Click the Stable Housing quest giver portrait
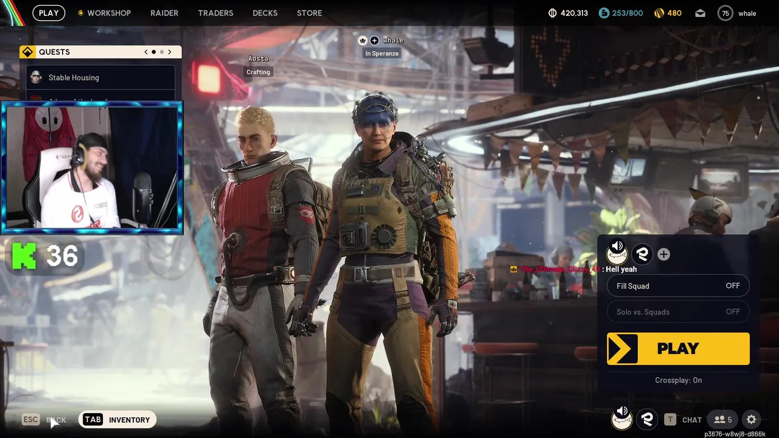Image resolution: width=779 pixels, height=438 pixels. (x=37, y=77)
